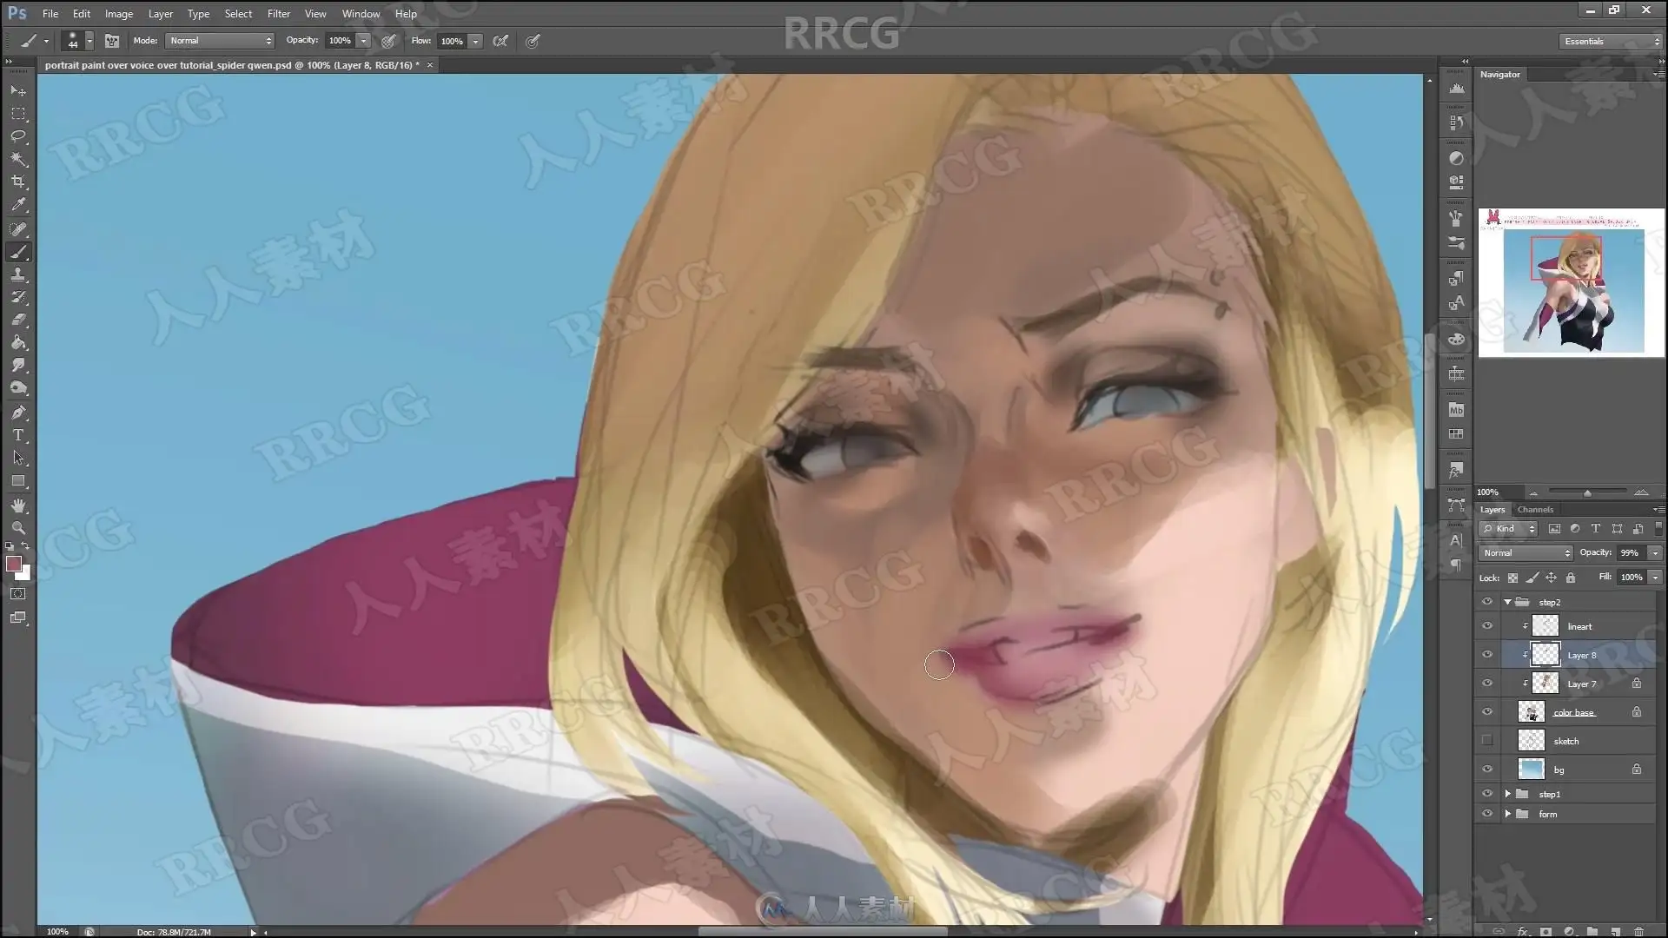The width and height of the screenshot is (1668, 938).
Task: Open the Essentials workspace dropdown
Action: coord(1610,41)
